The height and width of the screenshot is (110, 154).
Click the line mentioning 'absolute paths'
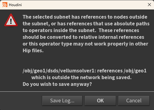[x=86, y=24]
